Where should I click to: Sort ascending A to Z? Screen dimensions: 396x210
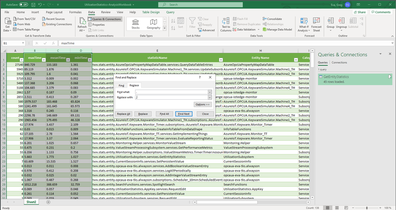tap(173, 21)
